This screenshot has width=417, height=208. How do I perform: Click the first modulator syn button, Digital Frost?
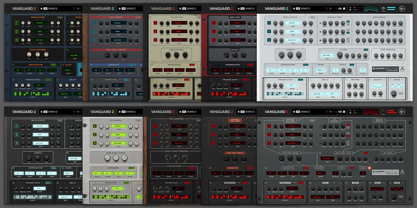pos(348,21)
